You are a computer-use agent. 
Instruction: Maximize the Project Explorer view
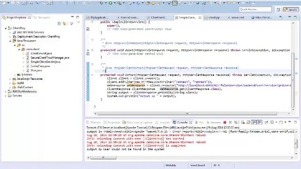pos(78,17)
